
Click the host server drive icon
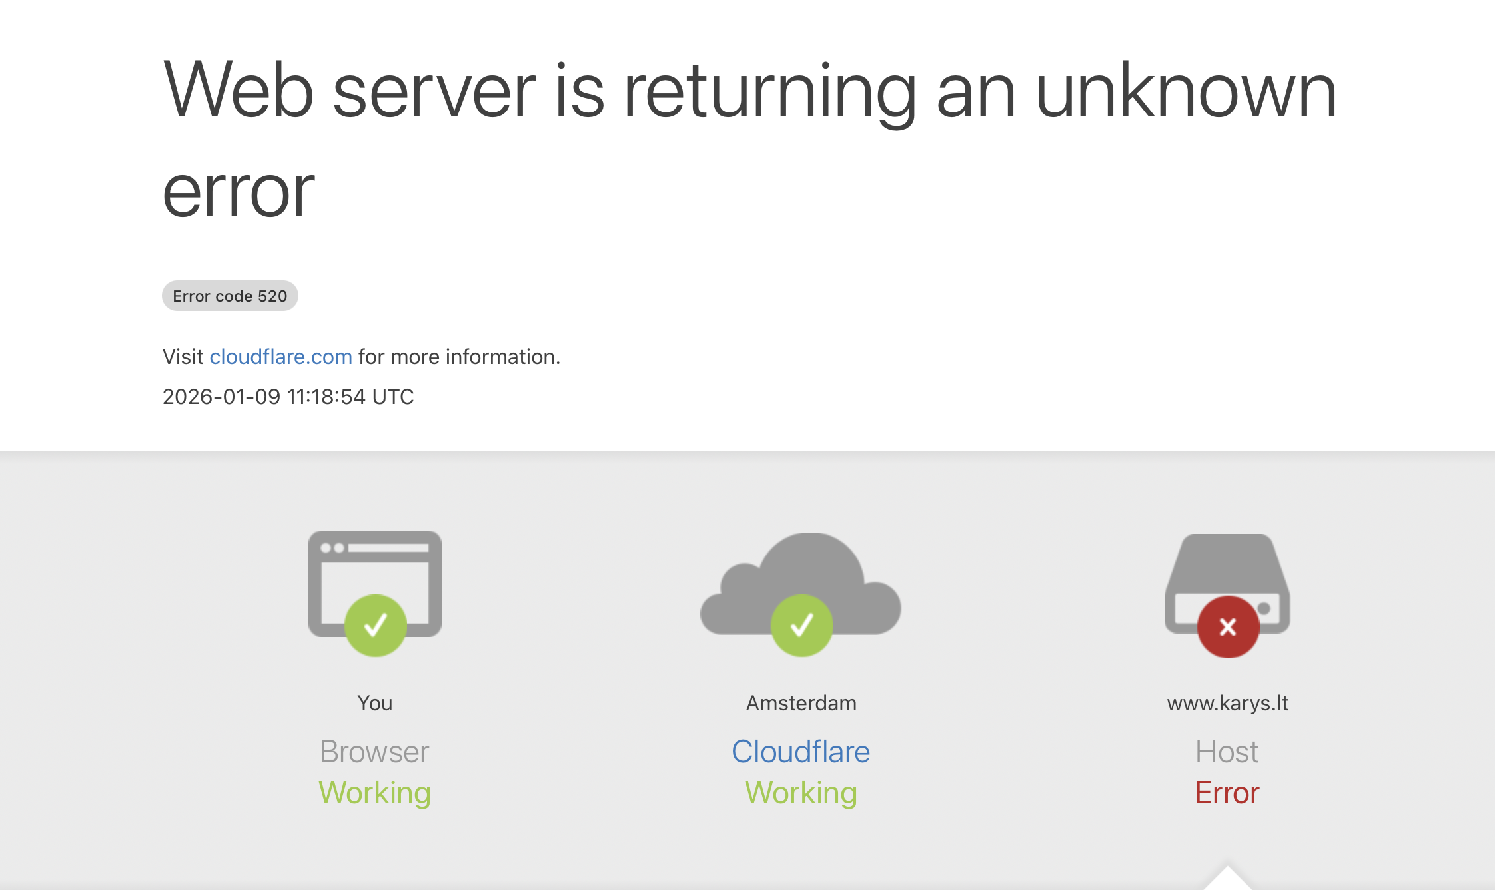coord(1227,582)
